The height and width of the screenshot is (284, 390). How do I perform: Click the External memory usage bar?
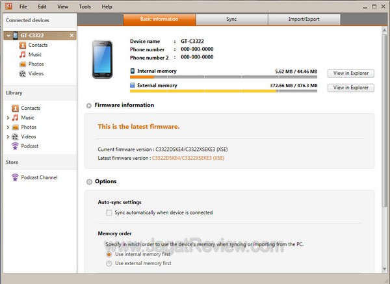click(224, 91)
